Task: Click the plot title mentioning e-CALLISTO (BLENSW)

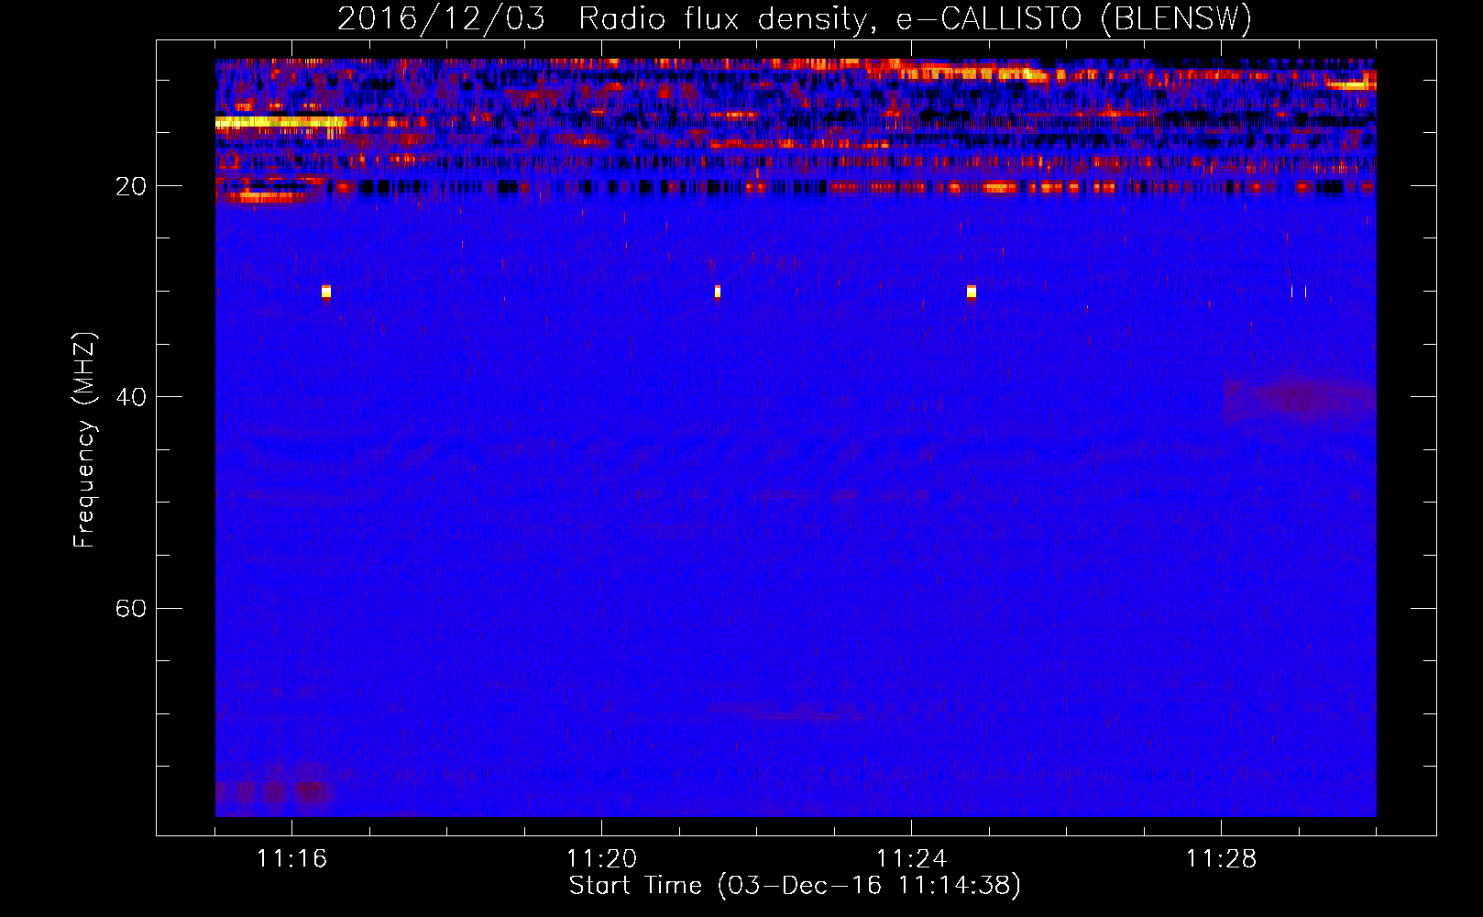Action: tap(795, 18)
